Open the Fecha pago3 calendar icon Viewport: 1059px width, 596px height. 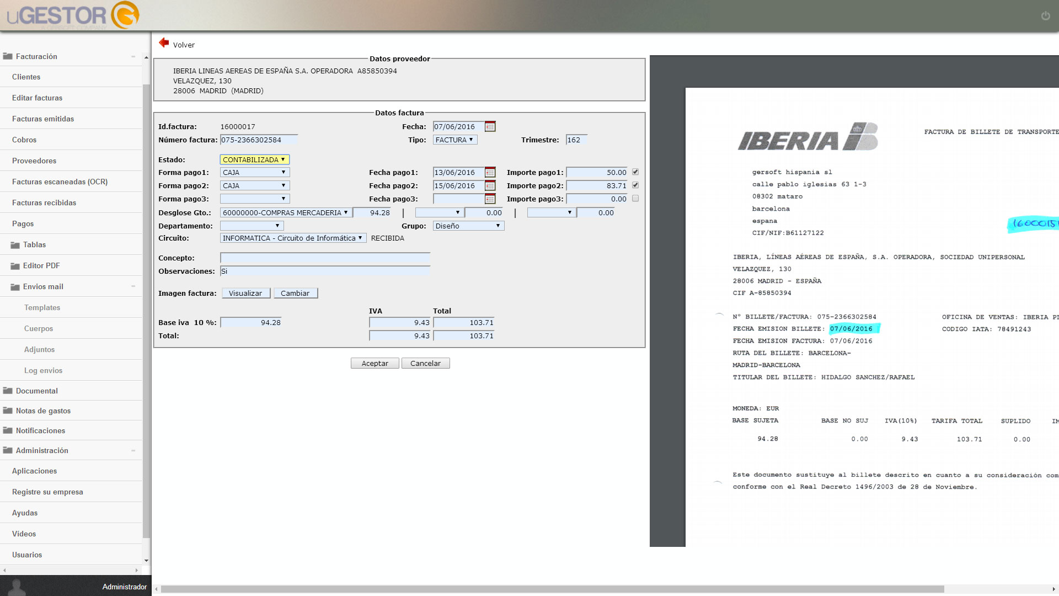490,199
